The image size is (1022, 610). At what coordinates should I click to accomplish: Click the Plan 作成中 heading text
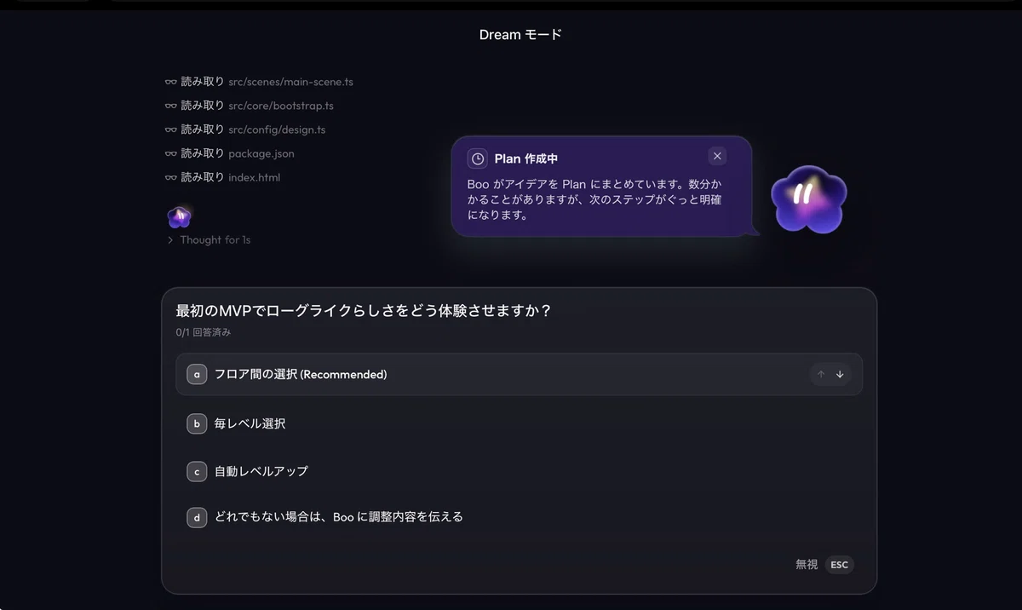526,158
